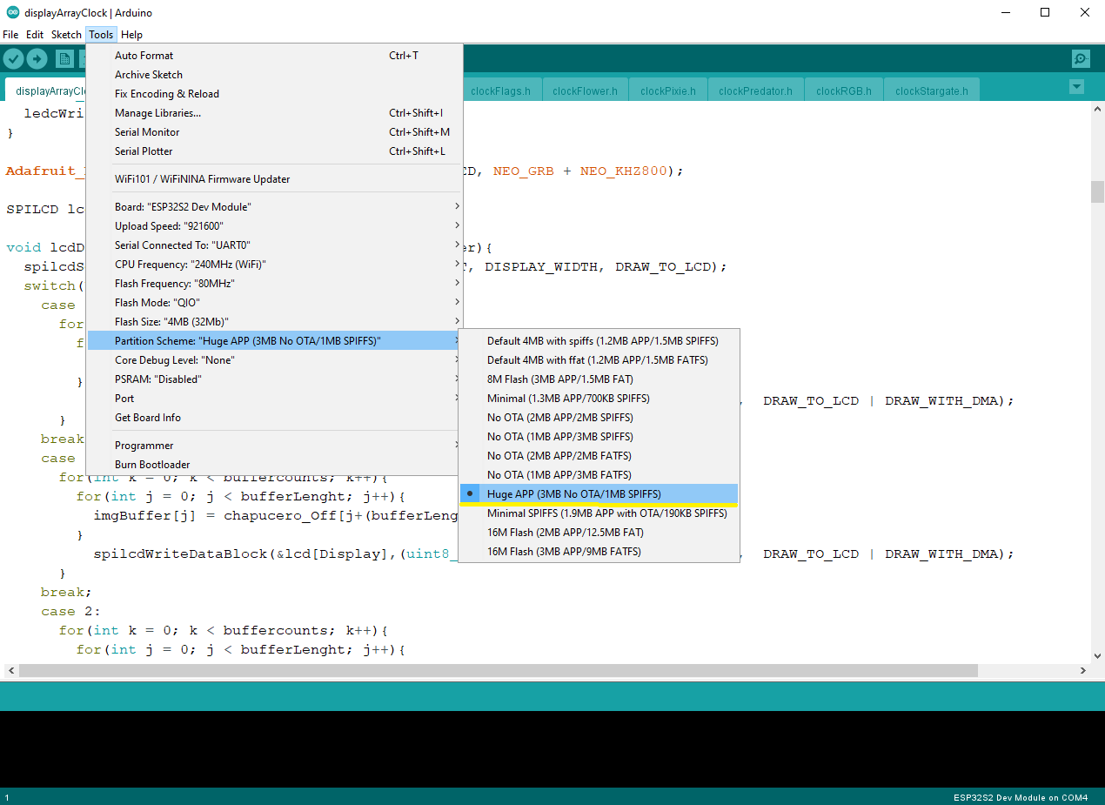Viewport: 1105px width, 805px height.
Task: Open the Edit menu
Action: (x=35, y=35)
